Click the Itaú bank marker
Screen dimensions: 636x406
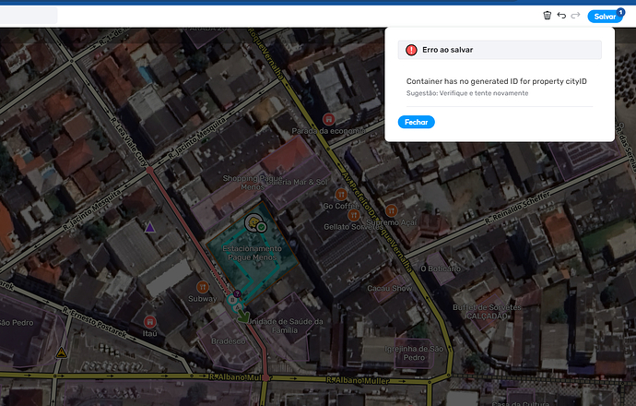click(150, 322)
